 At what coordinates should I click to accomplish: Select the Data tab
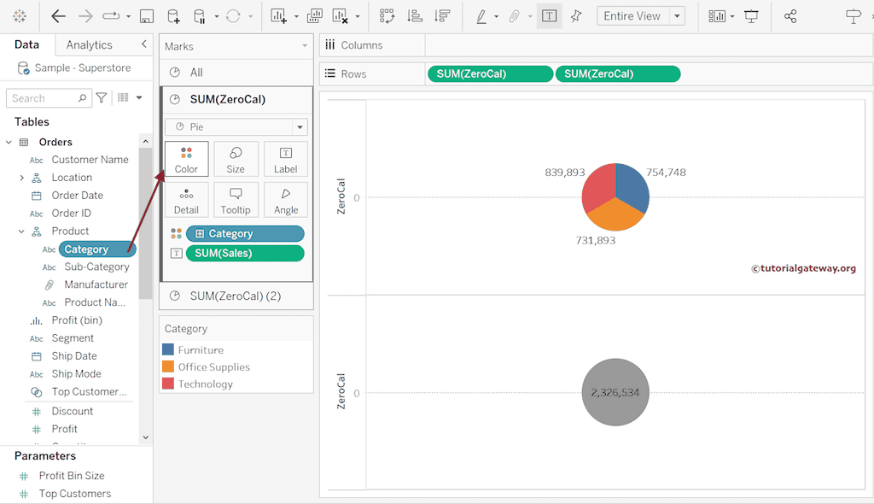click(x=26, y=44)
